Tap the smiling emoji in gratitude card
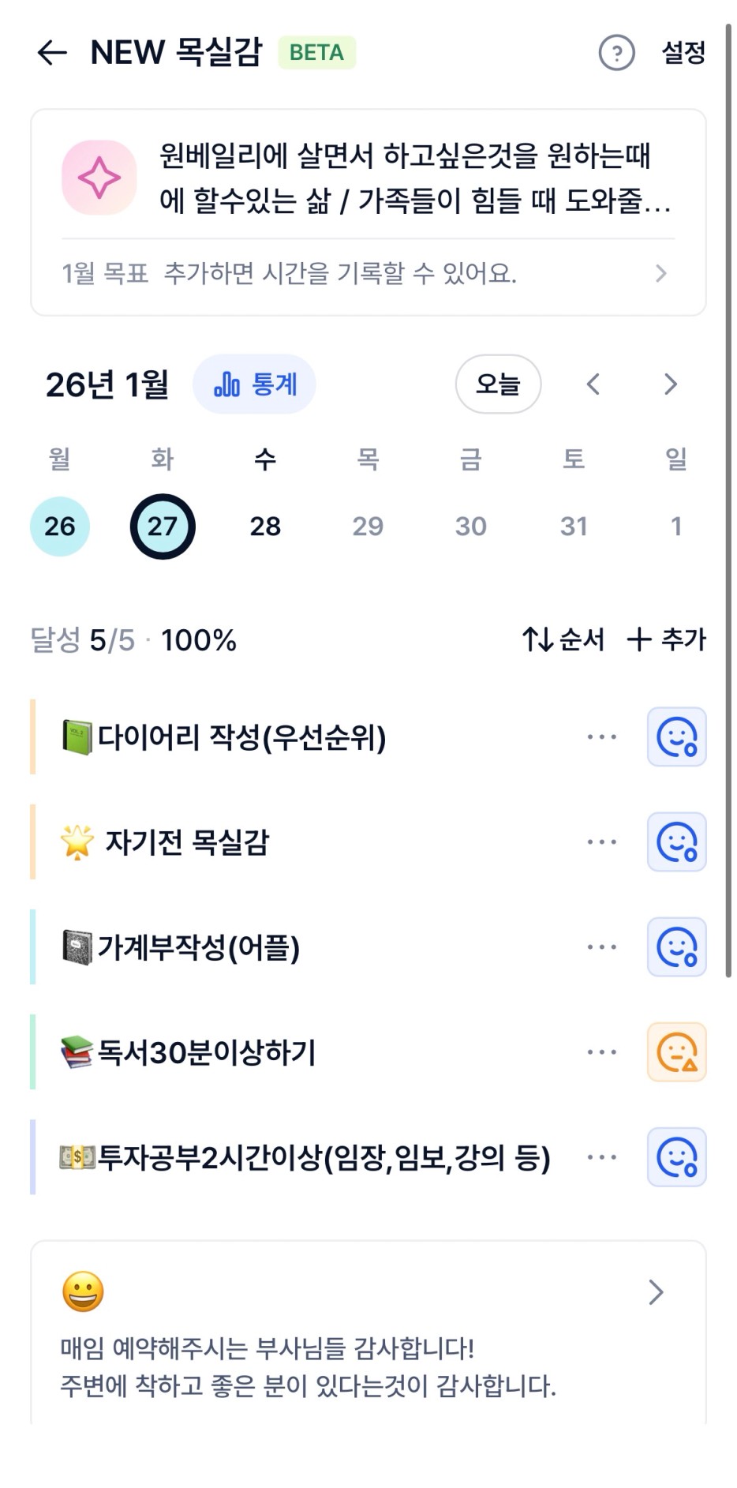 pos(83,1292)
